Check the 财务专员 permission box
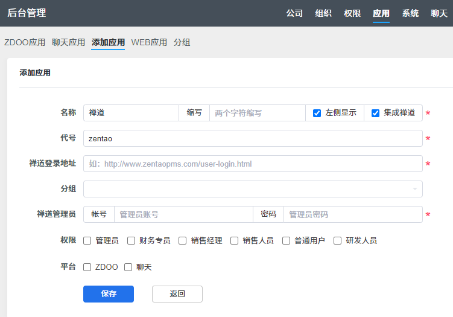 tap(131, 240)
